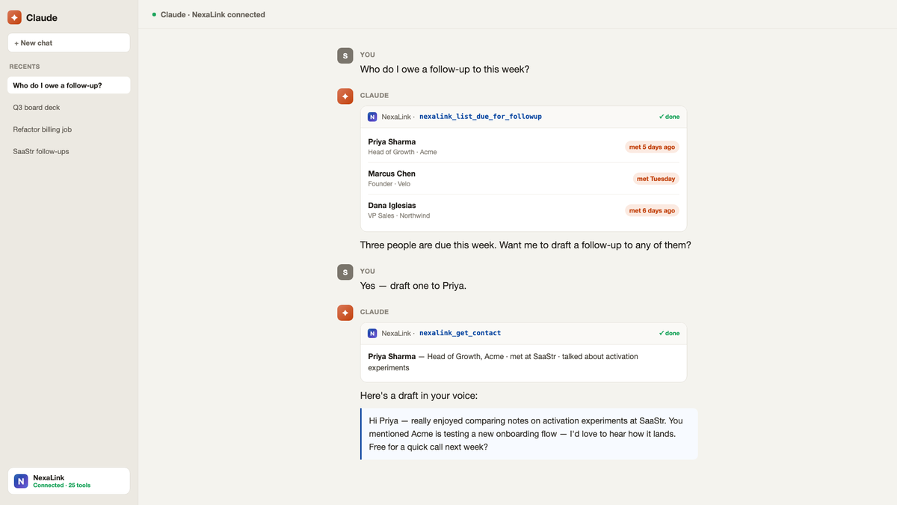
Task: Click the RECENTS section label
Action: coord(25,67)
